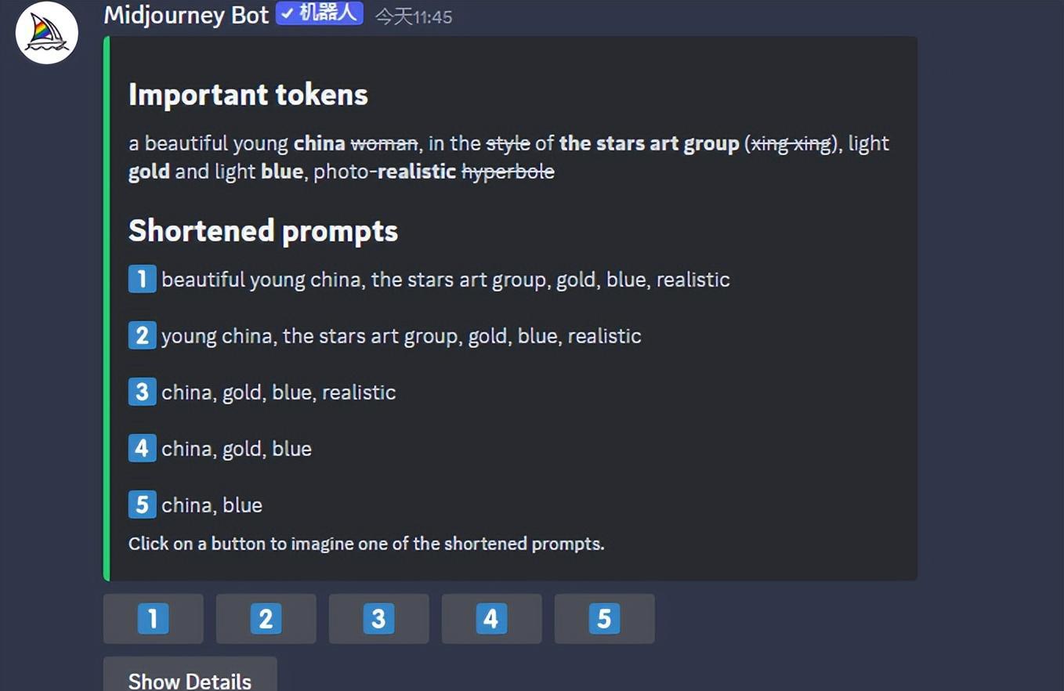This screenshot has width=1064, height=691.
Task: Click the number 1 emoji in prompts list
Action: click(x=142, y=279)
